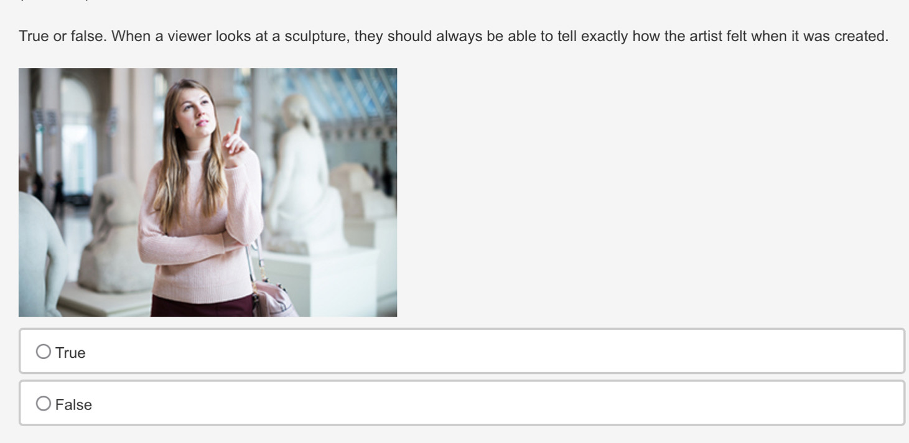Click the 'False' answer label text
The image size is (909, 443).
click(x=73, y=404)
